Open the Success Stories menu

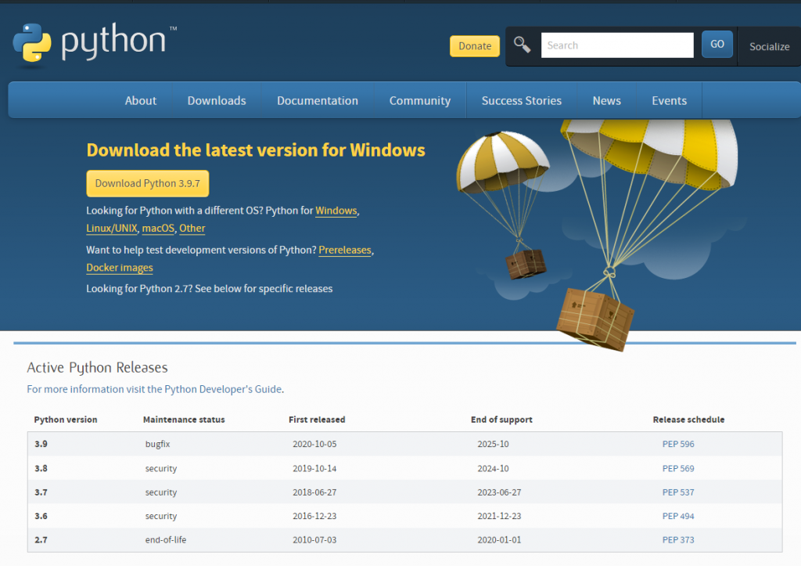click(522, 101)
